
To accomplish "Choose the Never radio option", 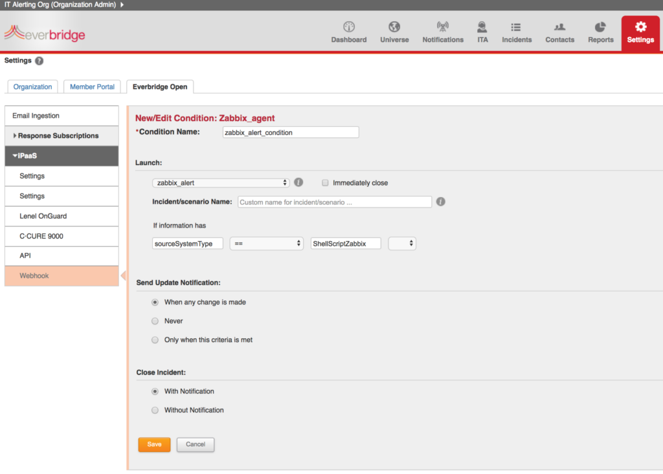I will 155,321.
